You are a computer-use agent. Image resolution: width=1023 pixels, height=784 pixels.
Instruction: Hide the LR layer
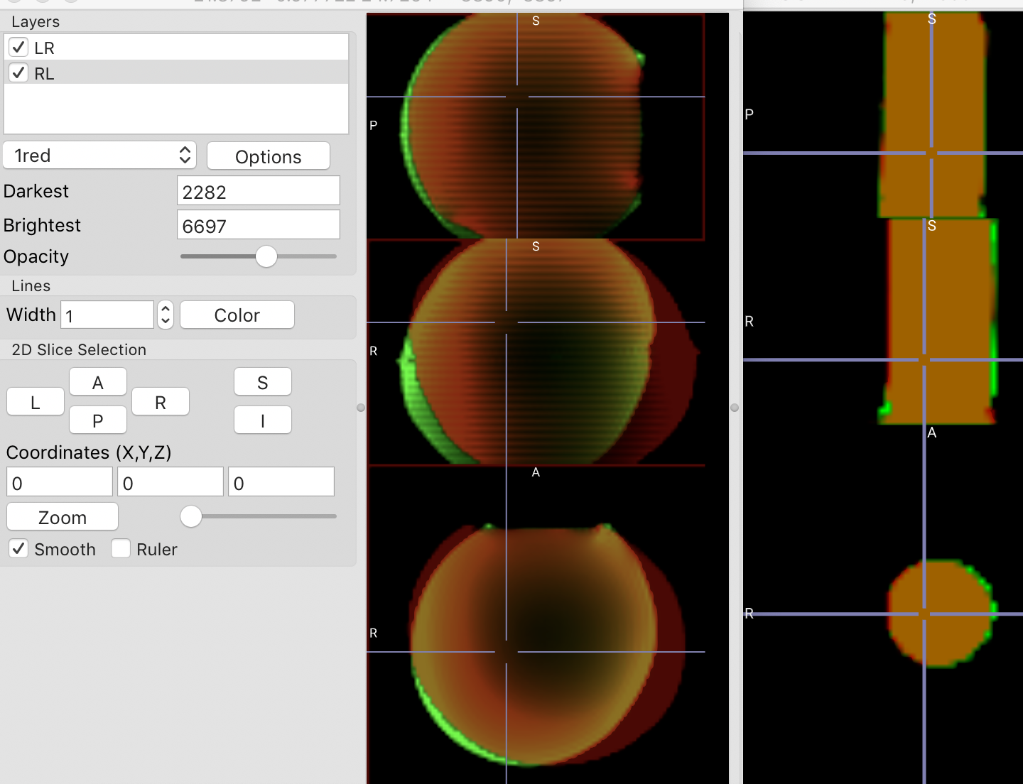pos(18,47)
